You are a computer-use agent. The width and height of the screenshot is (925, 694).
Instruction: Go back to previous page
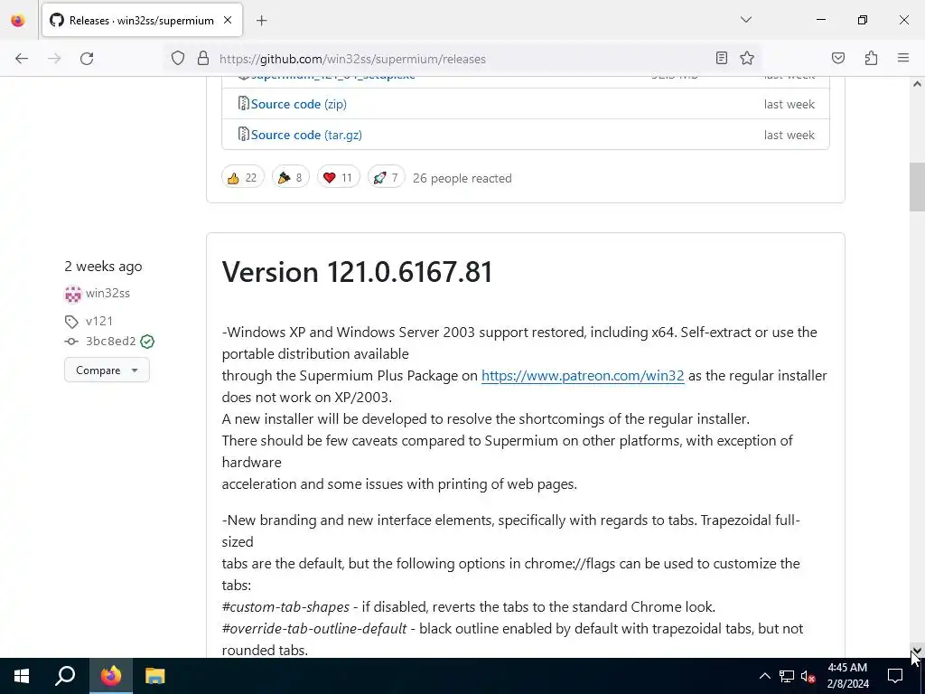tap(22, 59)
